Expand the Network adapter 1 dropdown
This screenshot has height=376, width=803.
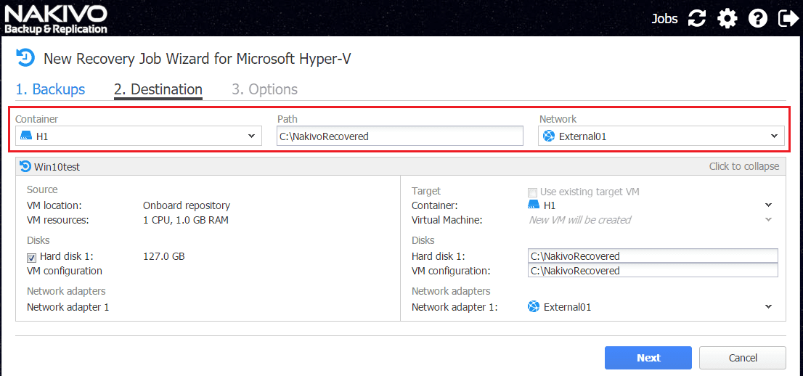769,307
